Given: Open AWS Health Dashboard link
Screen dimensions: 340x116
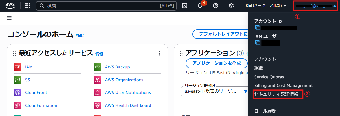Looking at the screenshot, I should (128, 105).
